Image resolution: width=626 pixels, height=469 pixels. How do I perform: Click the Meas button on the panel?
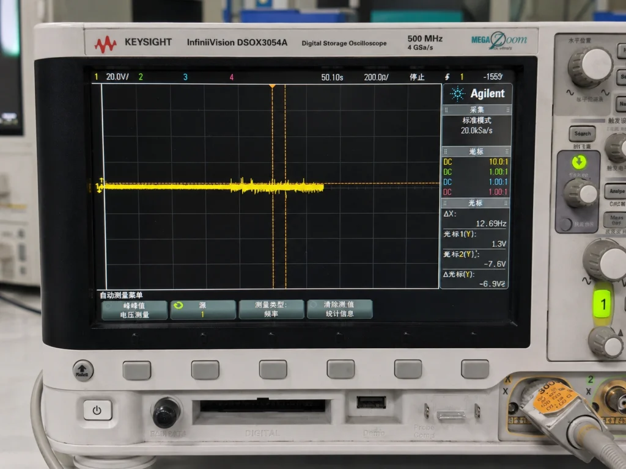(616, 220)
